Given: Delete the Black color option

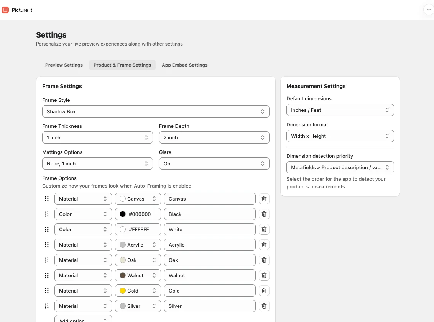Looking at the screenshot, I should click(x=264, y=214).
